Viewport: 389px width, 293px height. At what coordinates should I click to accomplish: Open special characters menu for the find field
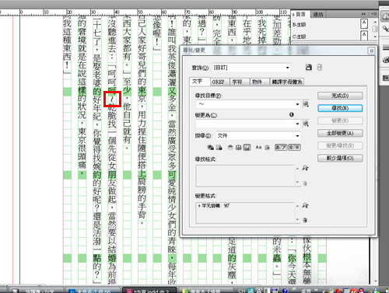306,104
